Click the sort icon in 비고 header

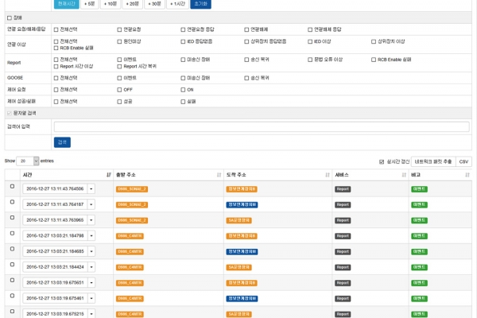click(467, 175)
